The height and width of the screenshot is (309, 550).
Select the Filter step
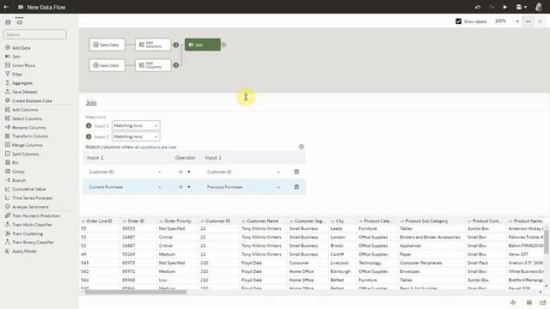click(14, 74)
